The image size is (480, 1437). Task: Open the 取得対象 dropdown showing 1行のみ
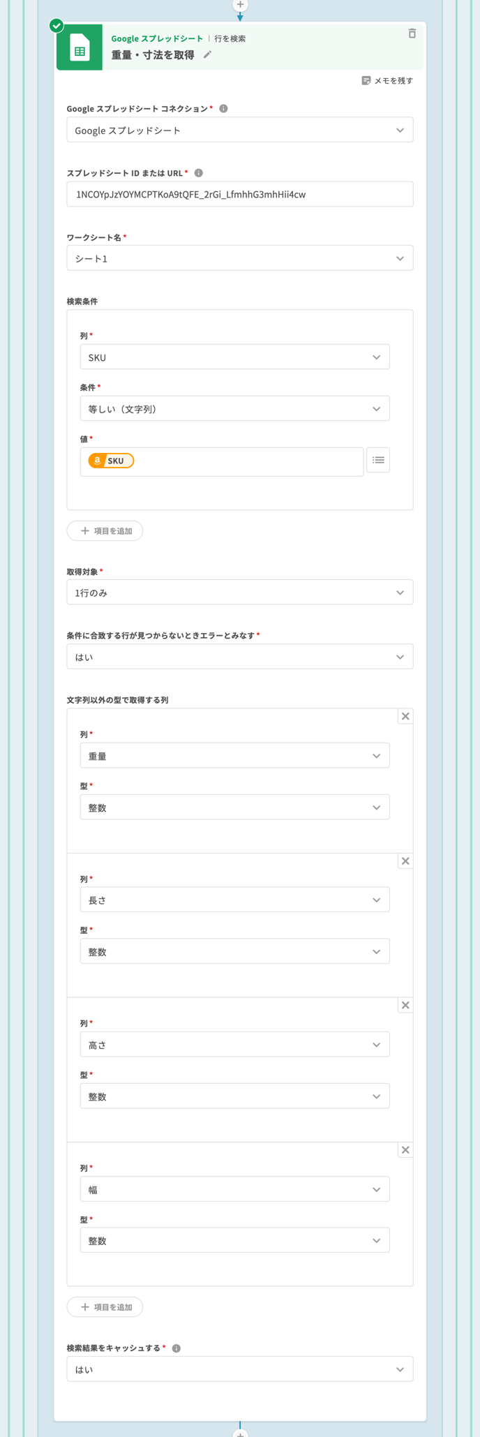click(239, 593)
